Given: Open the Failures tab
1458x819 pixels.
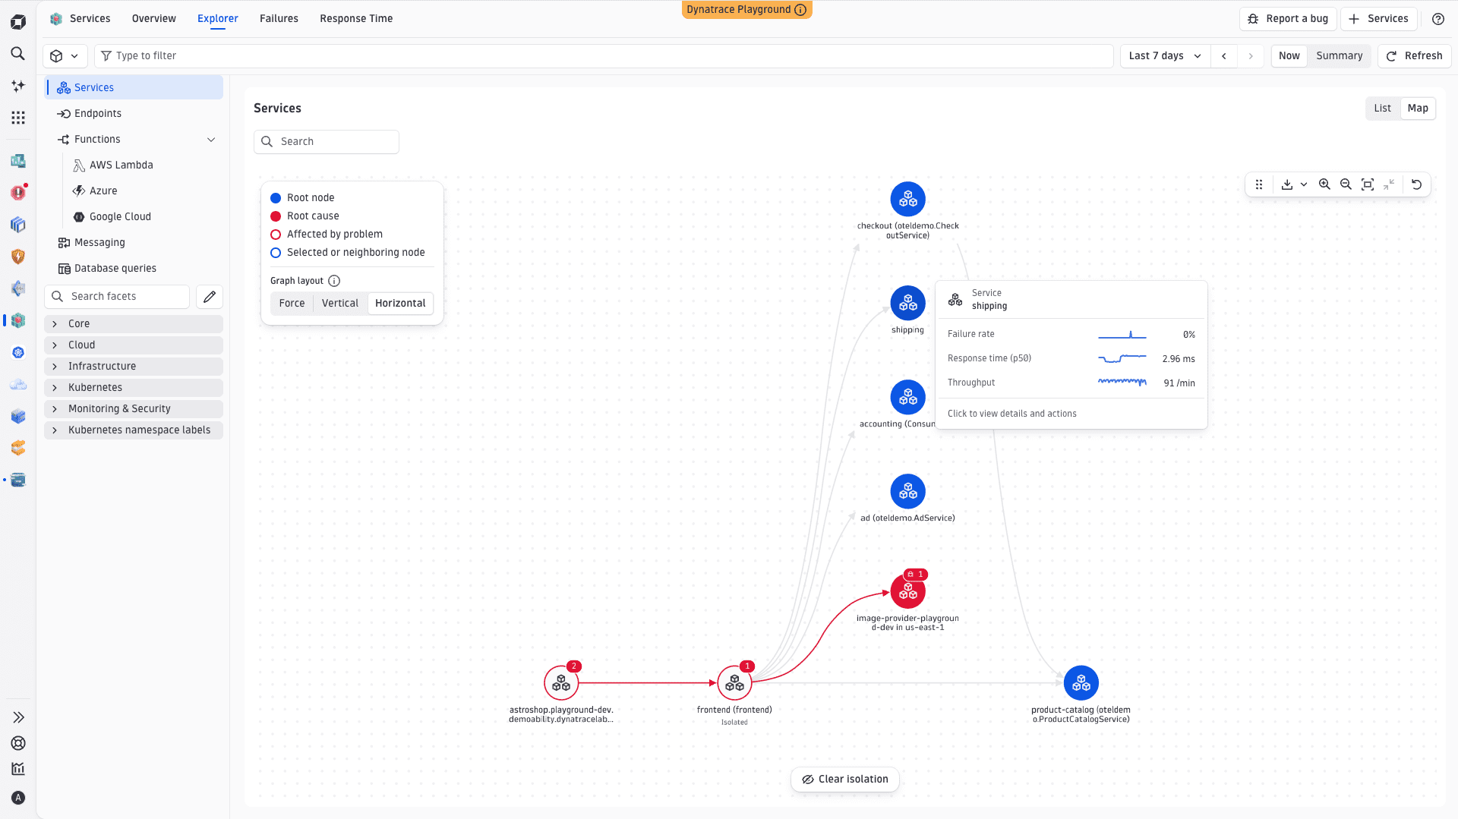Looking at the screenshot, I should pos(279,19).
